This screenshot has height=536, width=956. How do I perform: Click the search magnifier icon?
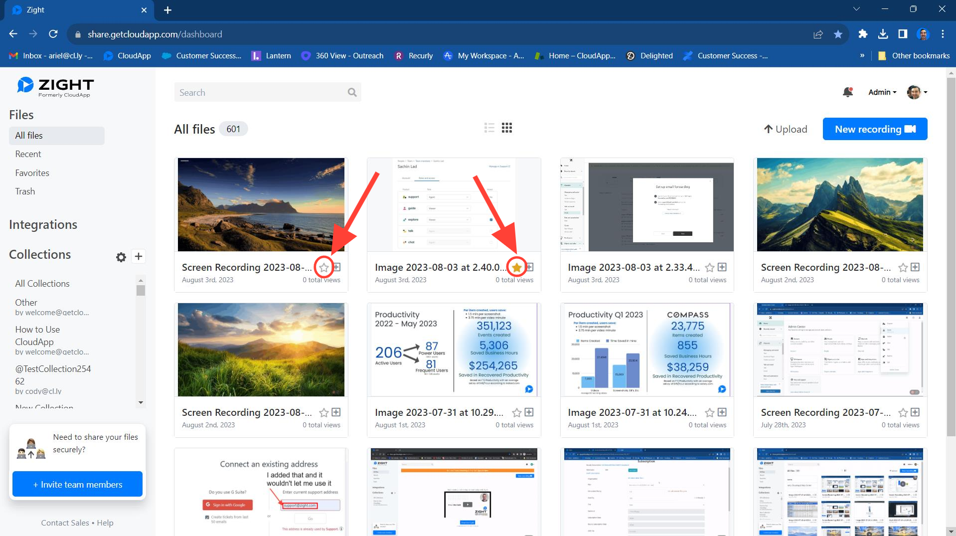coord(352,92)
